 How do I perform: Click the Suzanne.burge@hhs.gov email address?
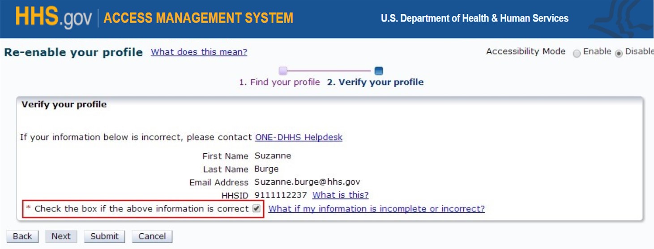click(x=307, y=182)
